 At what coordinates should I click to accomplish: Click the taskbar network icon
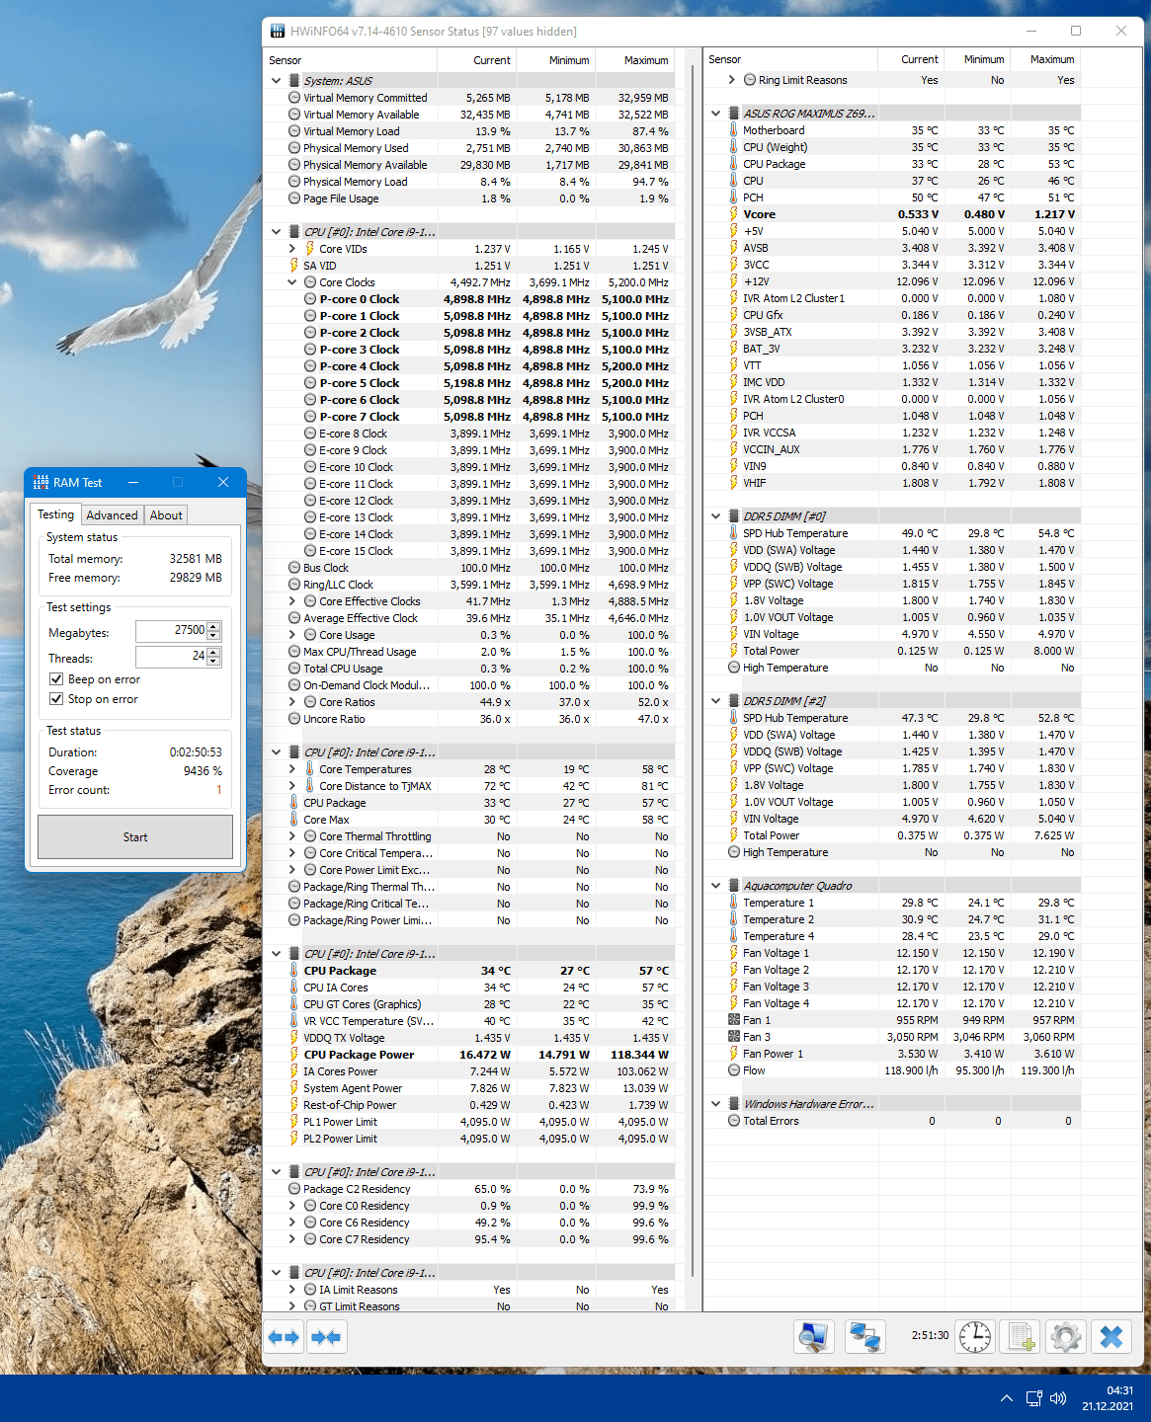click(1033, 1398)
